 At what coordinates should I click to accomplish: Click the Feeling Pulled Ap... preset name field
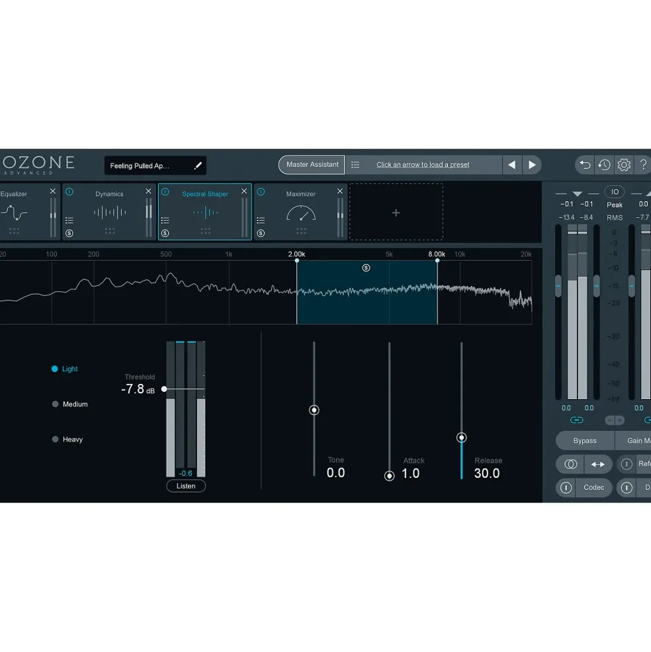[155, 165]
